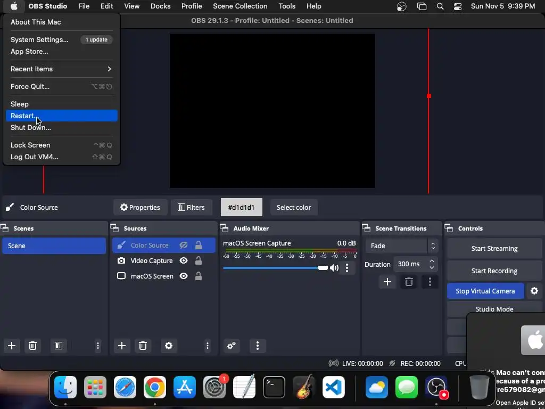Click the #d1d1d1 color swatch
This screenshot has height=409, width=545.
point(241,208)
